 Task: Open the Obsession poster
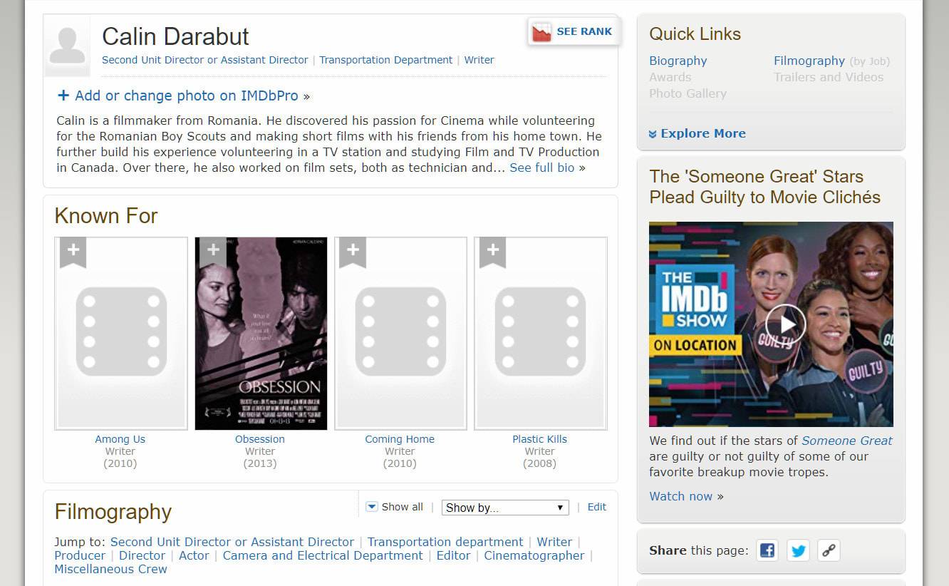261,334
